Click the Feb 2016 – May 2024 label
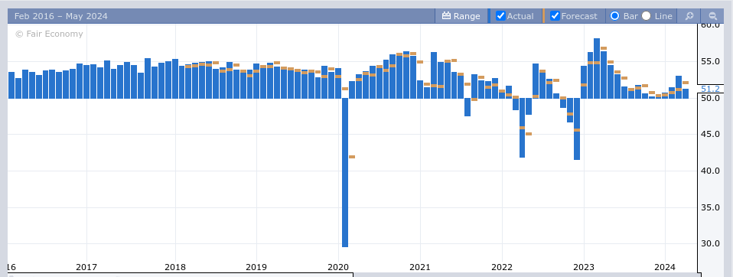This screenshot has width=733, height=277. coord(60,16)
